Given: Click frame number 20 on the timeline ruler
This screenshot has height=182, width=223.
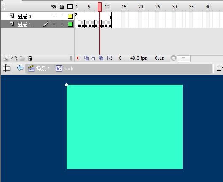Looking at the screenshot, I should click(x=141, y=7).
